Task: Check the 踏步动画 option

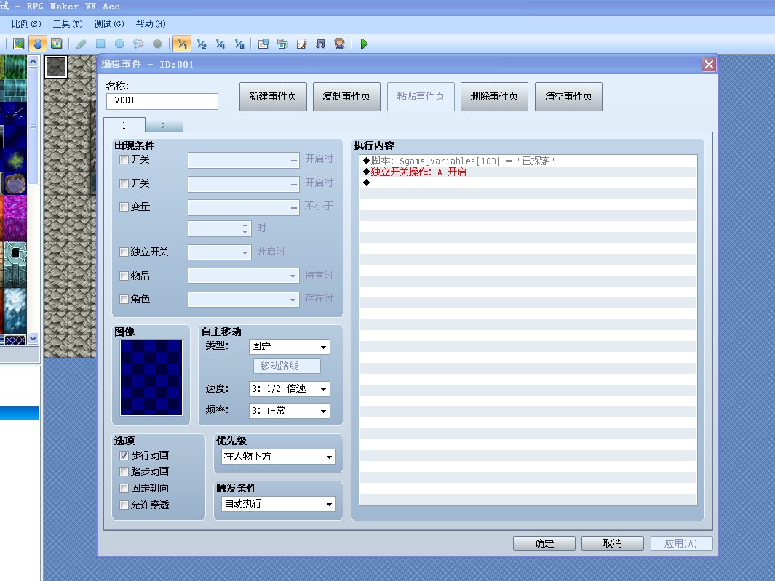Action: click(124, 471)
